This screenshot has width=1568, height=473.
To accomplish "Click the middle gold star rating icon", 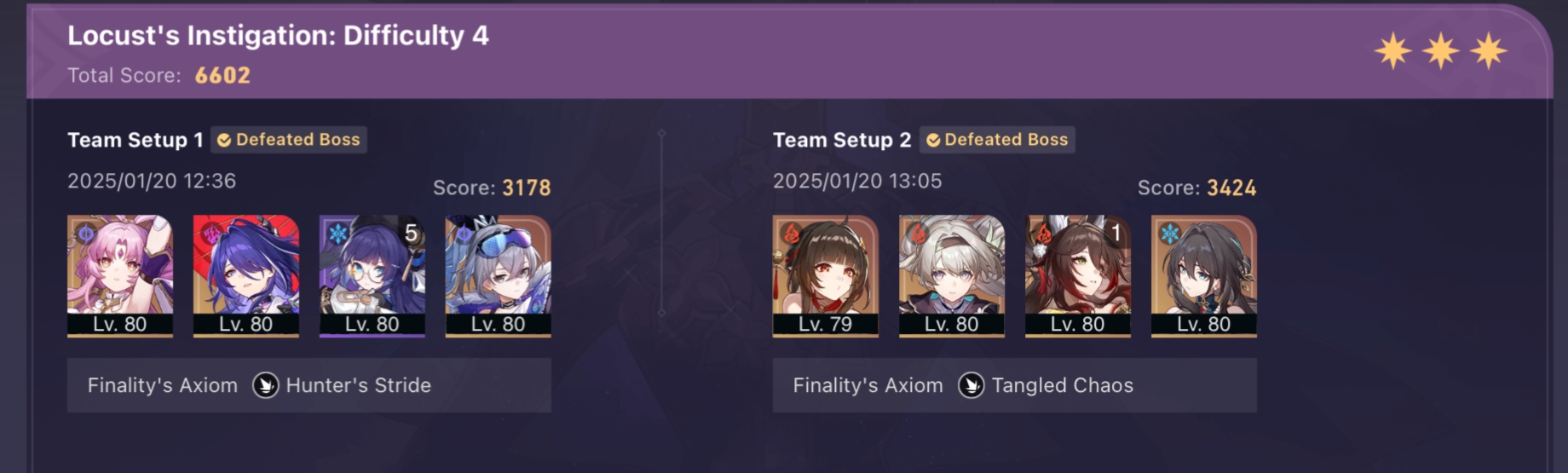I will pyautogui.click(x=1441, y=51).
